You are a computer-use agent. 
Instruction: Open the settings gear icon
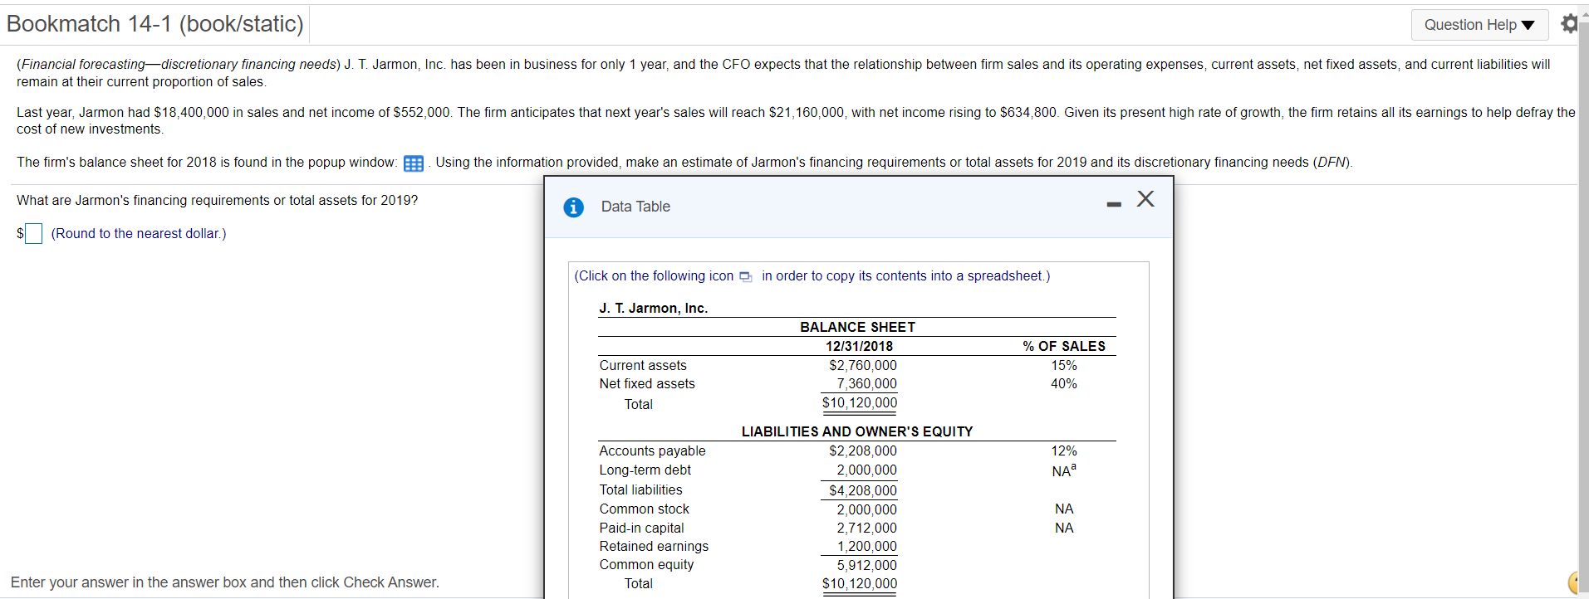click(1568, 24)
